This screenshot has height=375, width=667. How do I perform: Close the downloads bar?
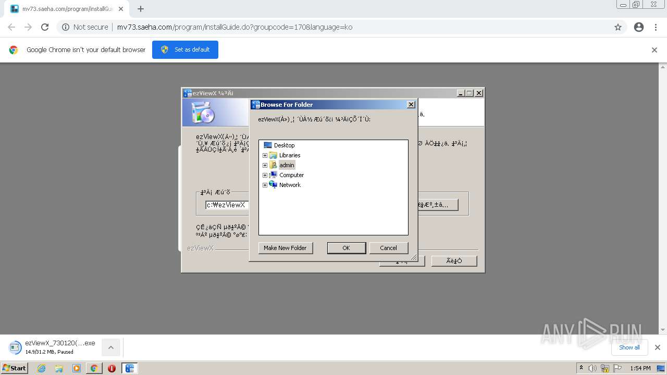658,347
